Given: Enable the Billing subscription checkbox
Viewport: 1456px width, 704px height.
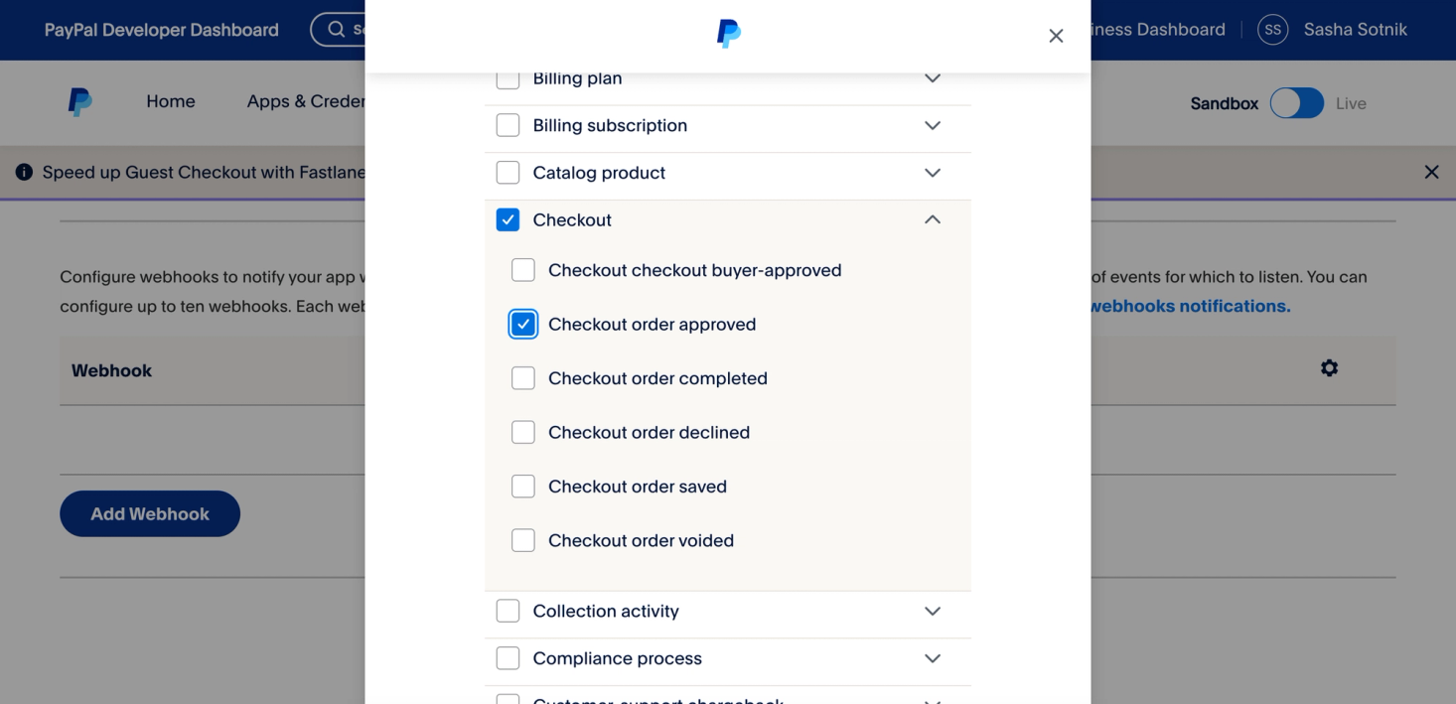Looking at the screenshot, I should [x=508, y=126].
